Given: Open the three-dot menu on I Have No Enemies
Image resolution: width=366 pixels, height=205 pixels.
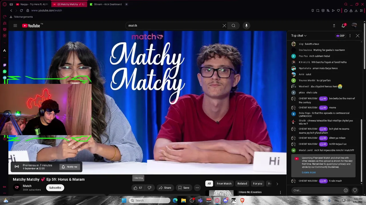Looking at the screenshot, I should 280,193.
